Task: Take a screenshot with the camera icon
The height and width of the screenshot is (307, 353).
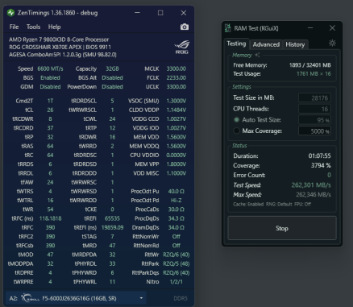Action: pyautogui.click(x=185, y=27)
